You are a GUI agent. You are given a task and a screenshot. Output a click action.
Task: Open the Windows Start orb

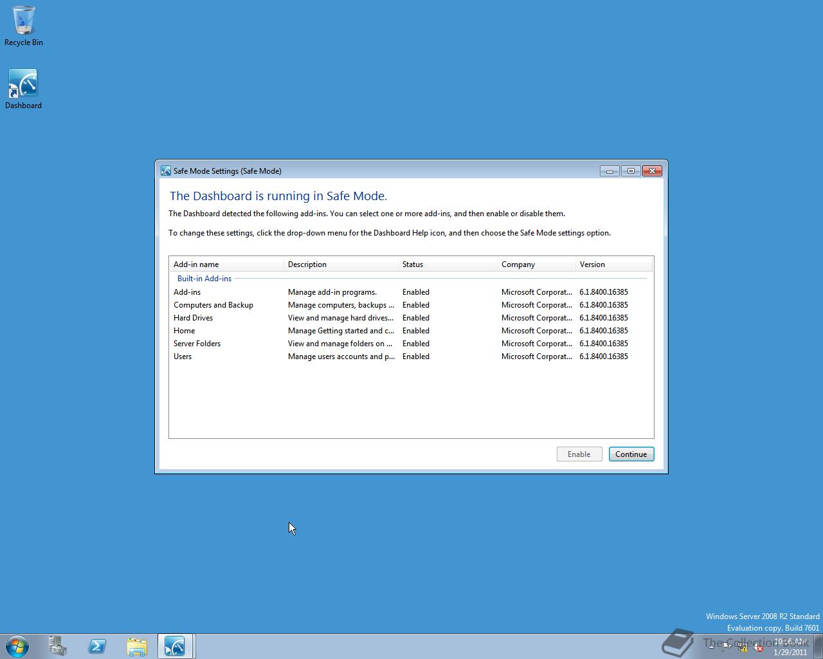point(17,646)
